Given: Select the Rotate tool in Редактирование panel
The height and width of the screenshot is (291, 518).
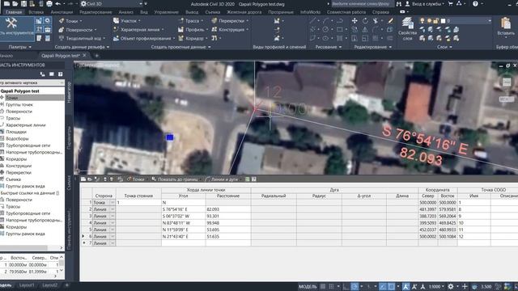Looking at the screenshot, I should tap(365, 21).
